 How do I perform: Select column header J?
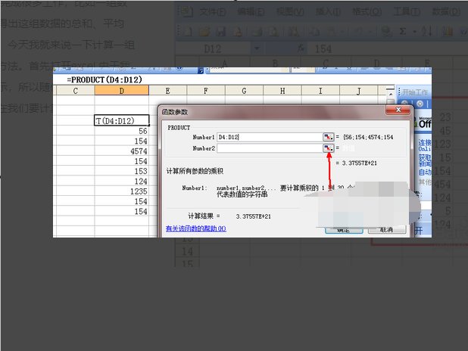point(359,91)
